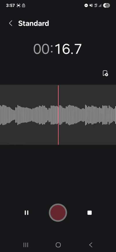
Task: Tap the do-not-disturb status icon
Action: click(x=86, y=6)
